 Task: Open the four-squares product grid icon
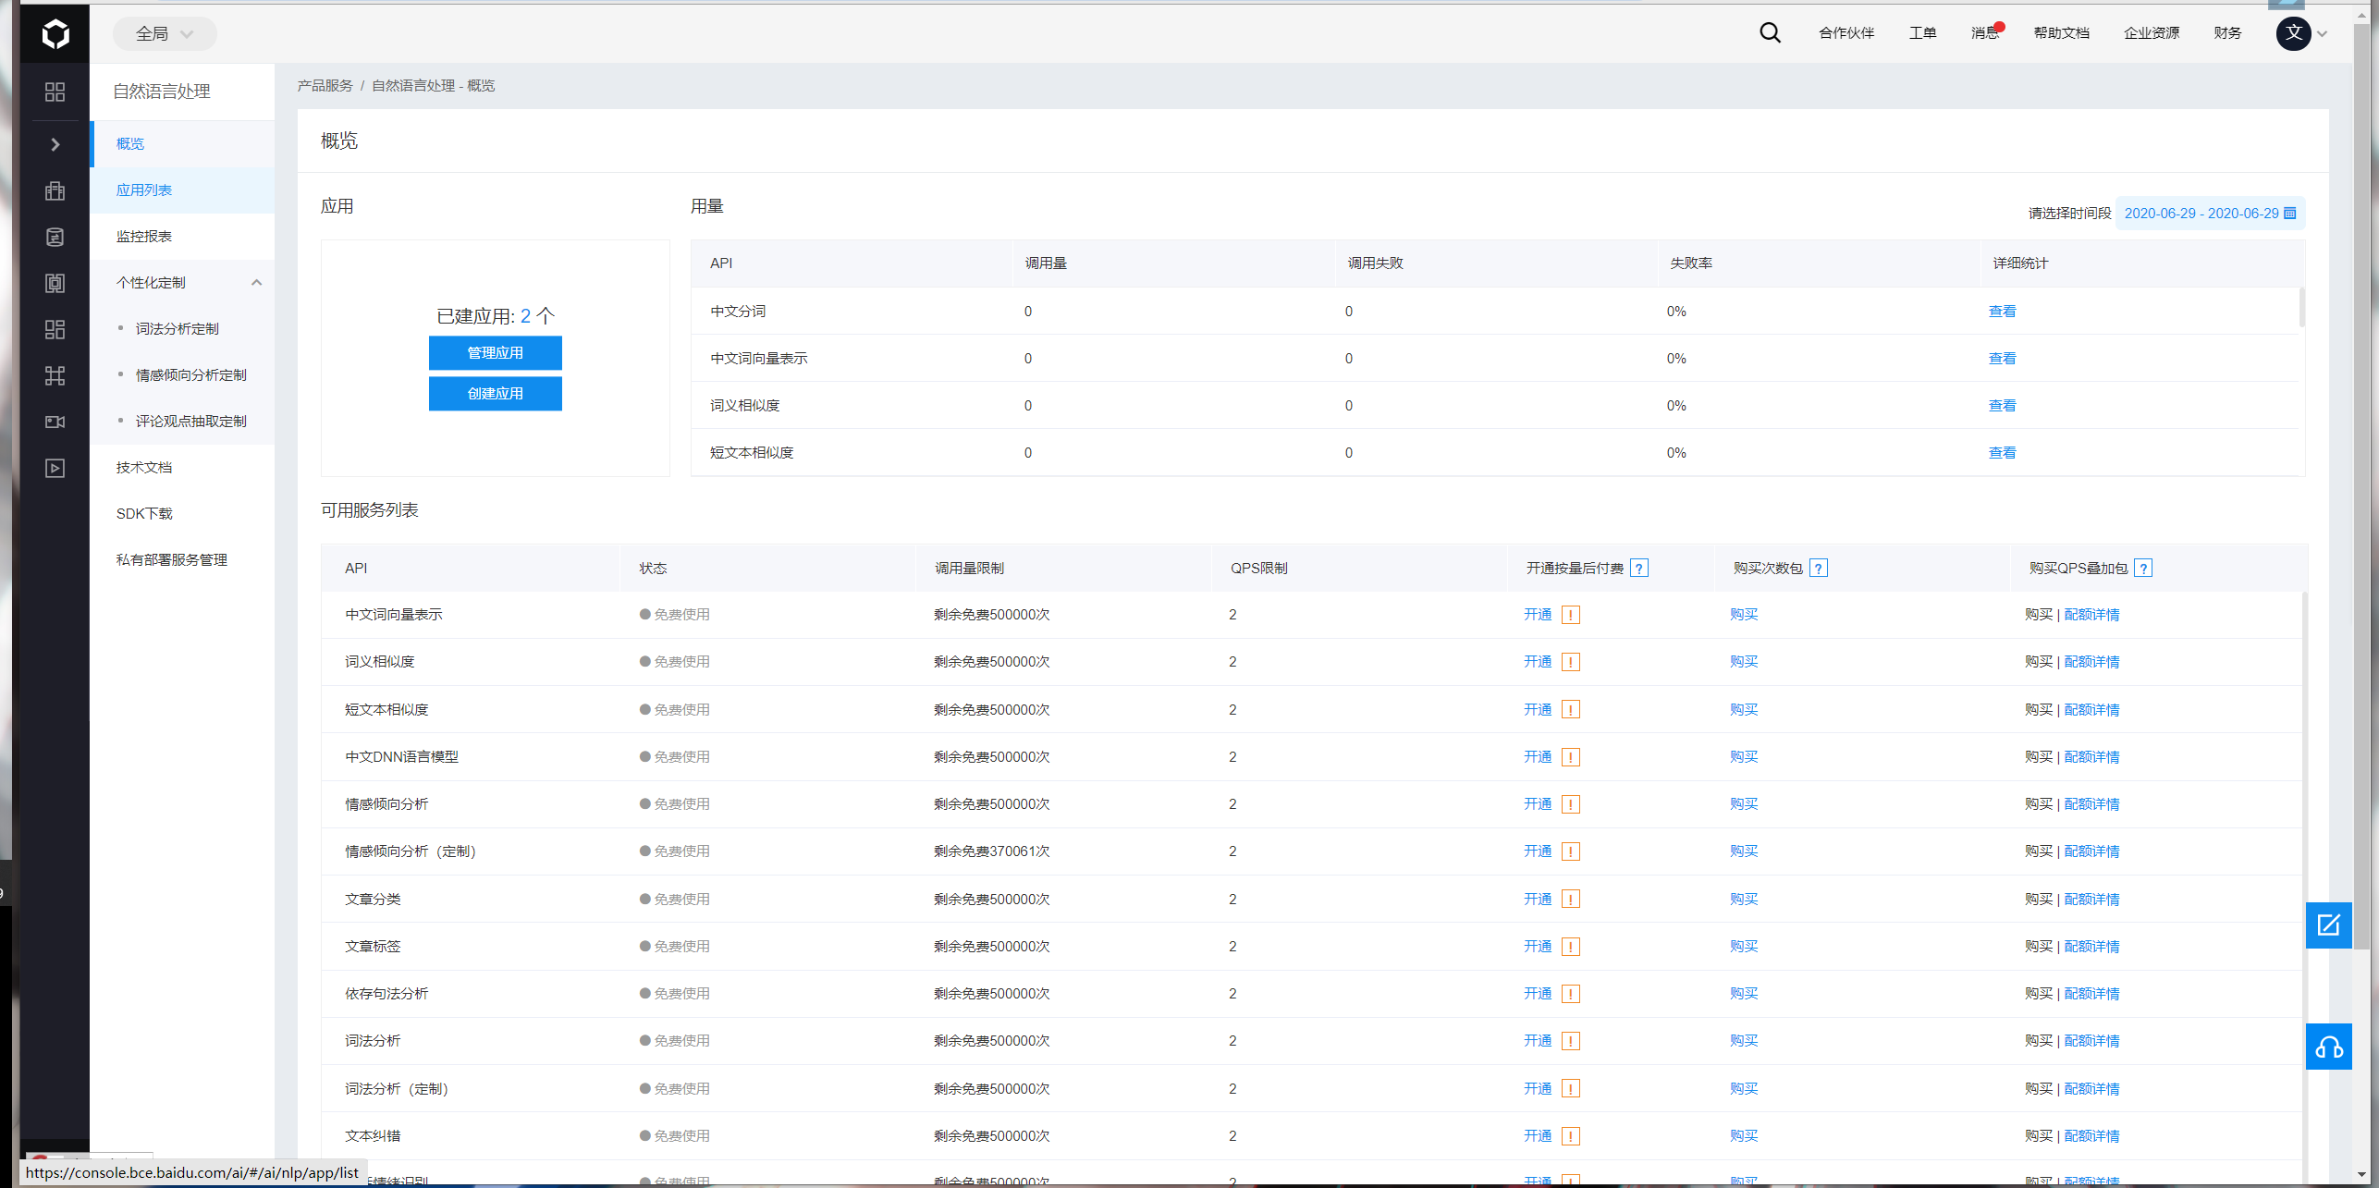pos(55,92)
